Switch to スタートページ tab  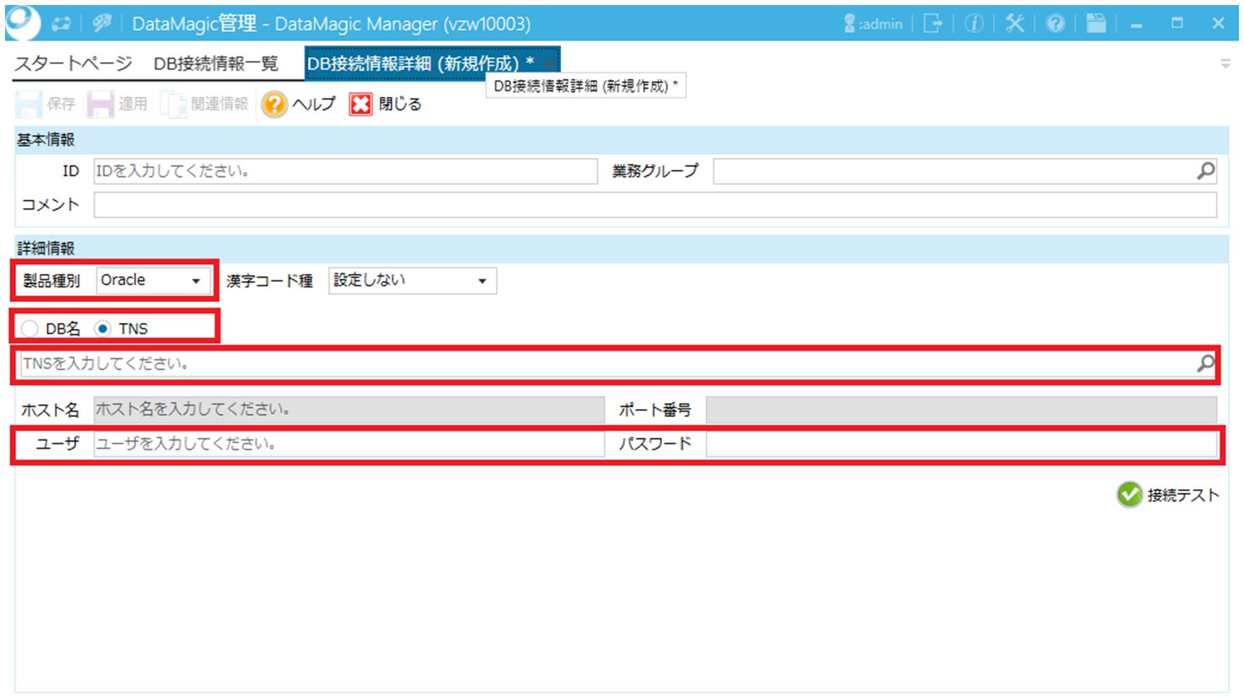tap(74, 64)
